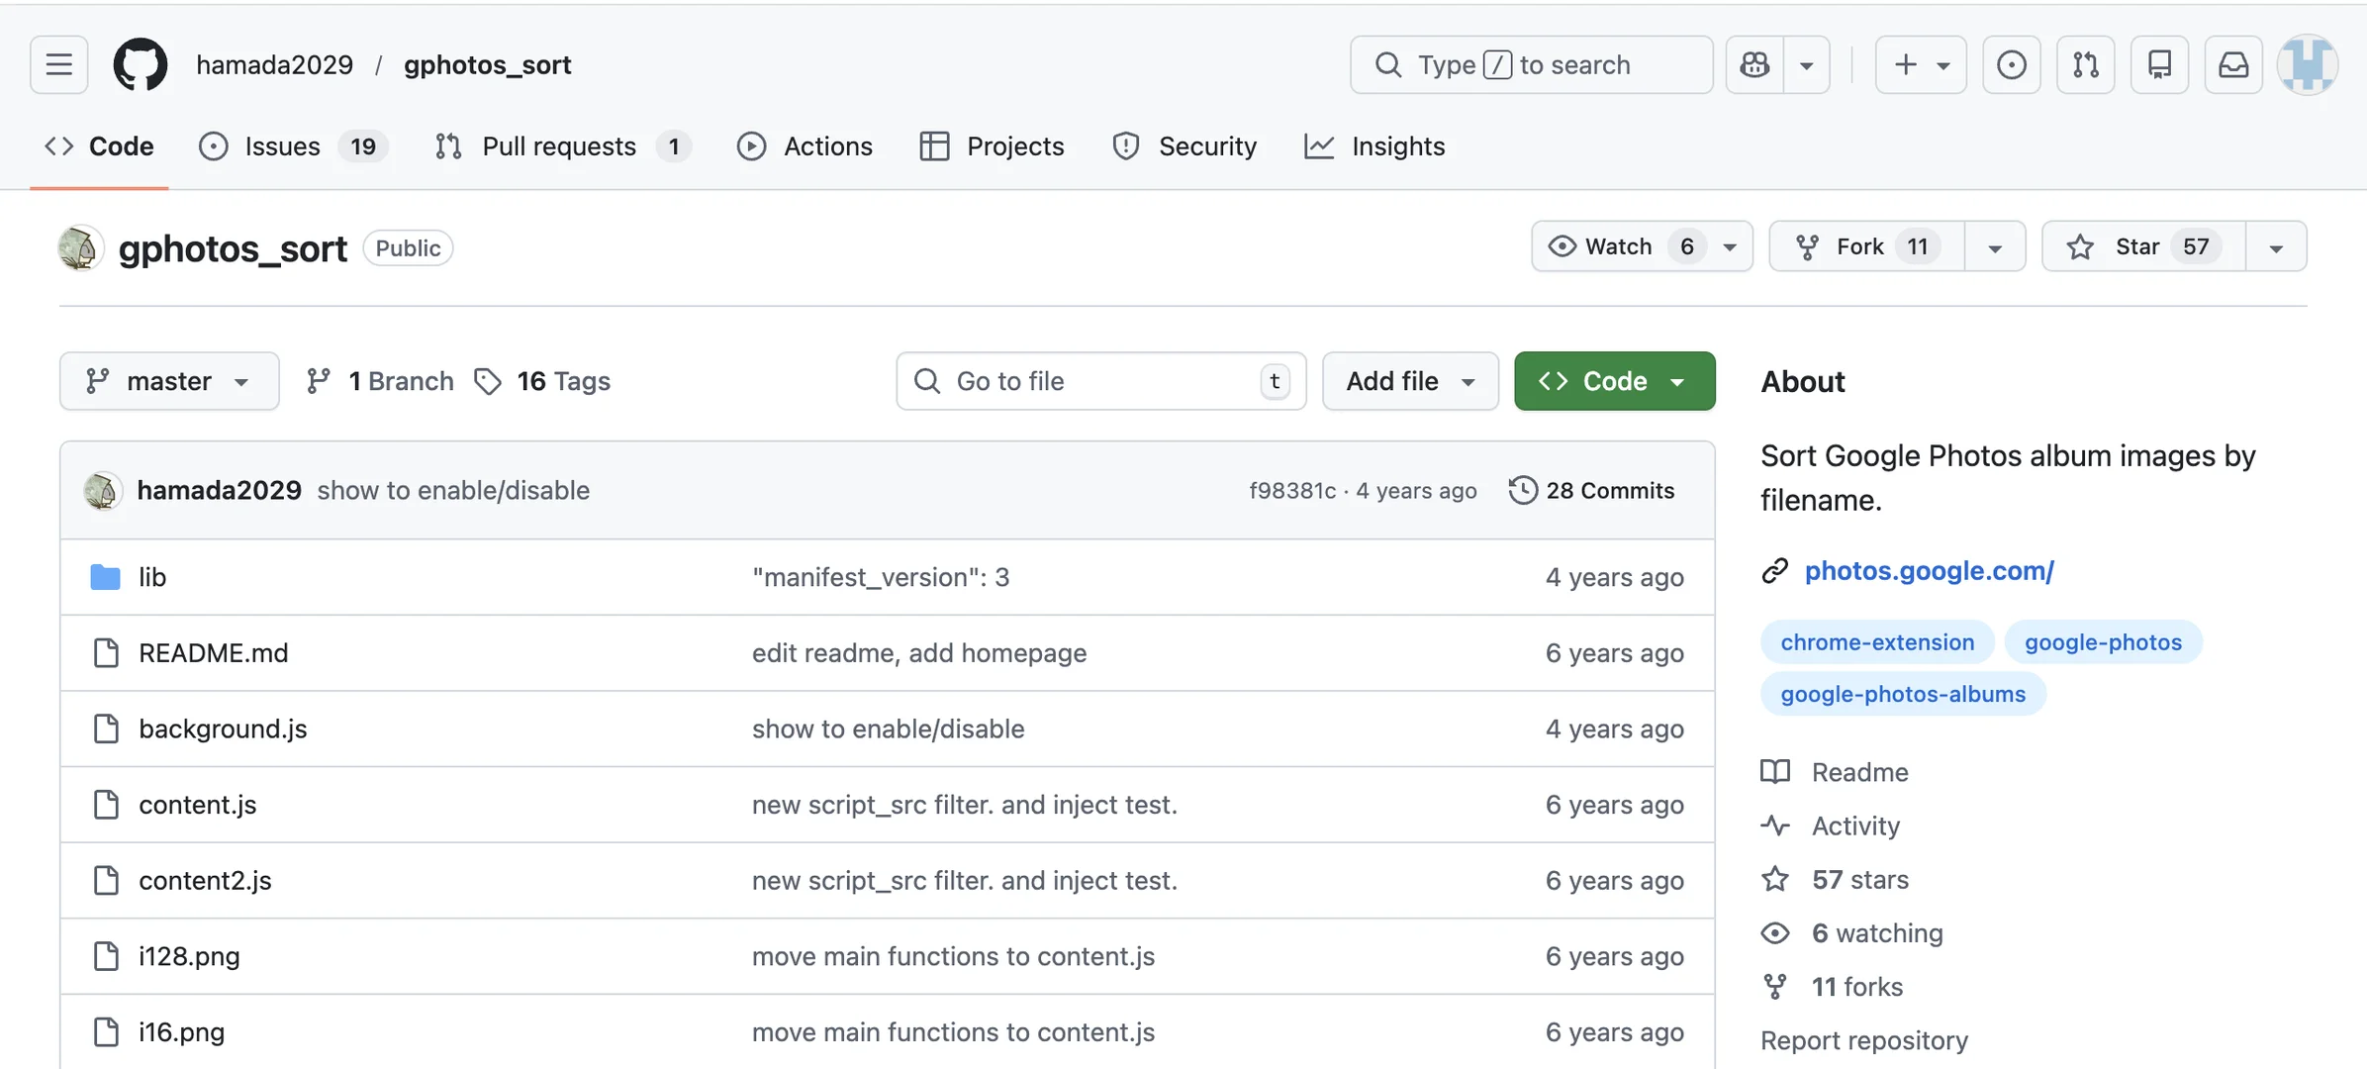Open the Security tab
The height and width of the screenshot is (1069, 2367).
point(1184,146)
